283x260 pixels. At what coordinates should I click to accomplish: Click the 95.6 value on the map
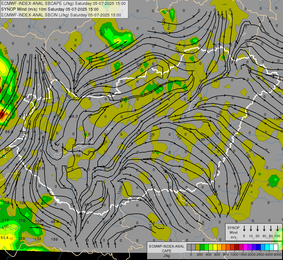click(x=88, y=205)
